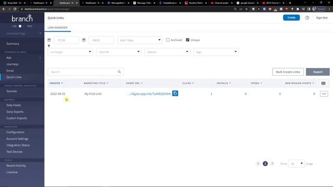Switch to the Temp Mail browser tab
Viewport: 333px width, 187px height.
[15, 3]
